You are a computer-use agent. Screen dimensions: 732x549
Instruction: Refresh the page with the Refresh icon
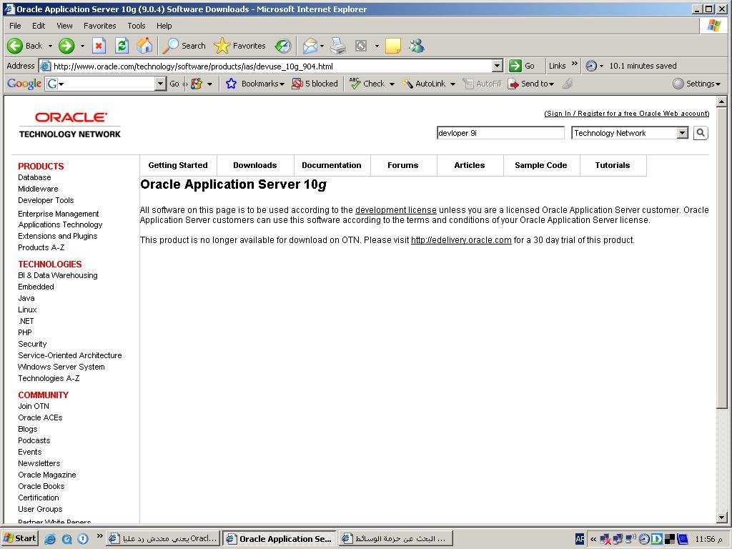[122, 46]
